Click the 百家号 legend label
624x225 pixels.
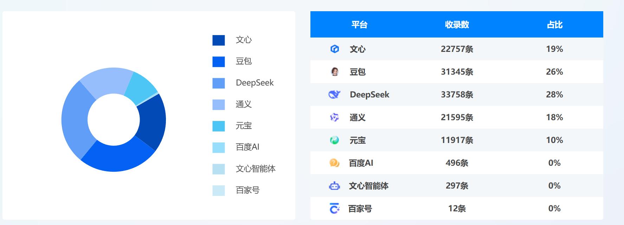[x=247, y=190]
